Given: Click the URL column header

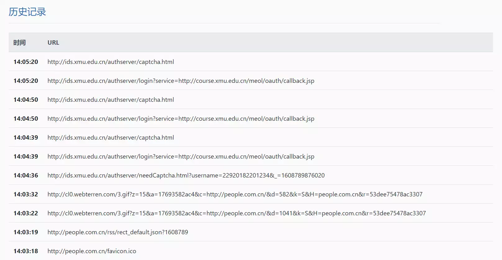Looking at the screenshot, I should point(53,43).
